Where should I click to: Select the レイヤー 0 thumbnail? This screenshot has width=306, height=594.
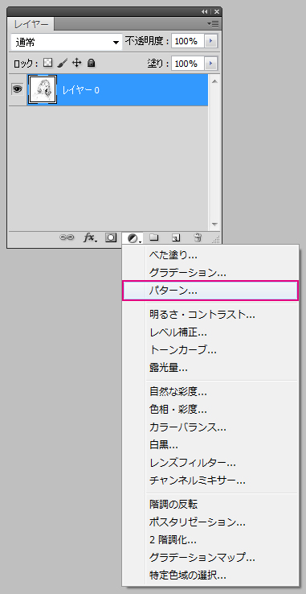click(43, 89)
